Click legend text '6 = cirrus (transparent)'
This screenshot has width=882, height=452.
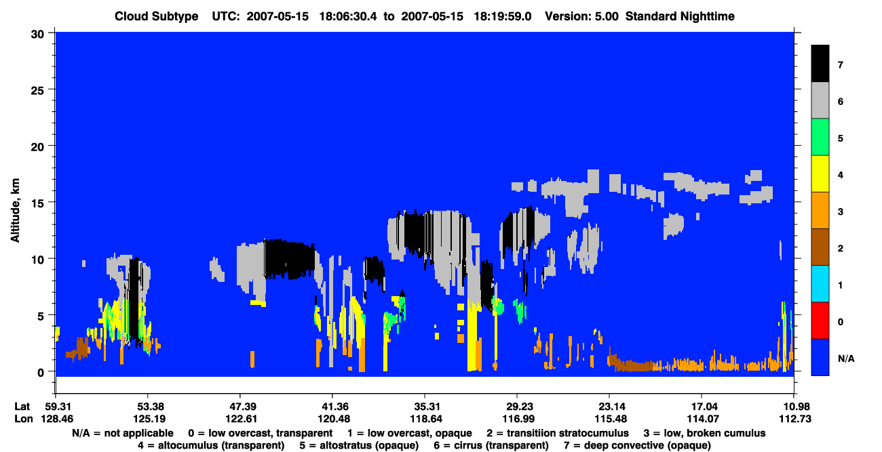[491, 445]
